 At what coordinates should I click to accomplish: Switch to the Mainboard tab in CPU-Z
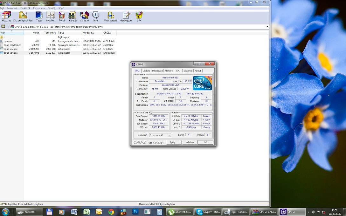point(157,71)
